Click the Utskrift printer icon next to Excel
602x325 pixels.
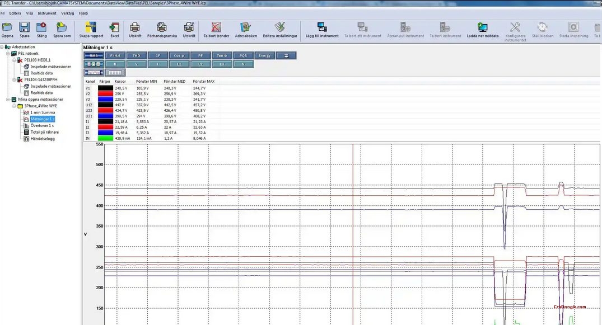coord(135,27)
